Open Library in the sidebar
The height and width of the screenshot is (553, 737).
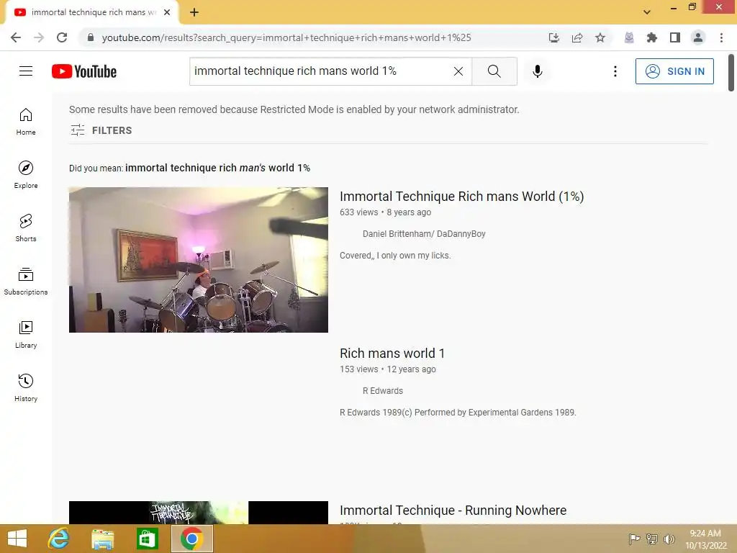point(26,334)
